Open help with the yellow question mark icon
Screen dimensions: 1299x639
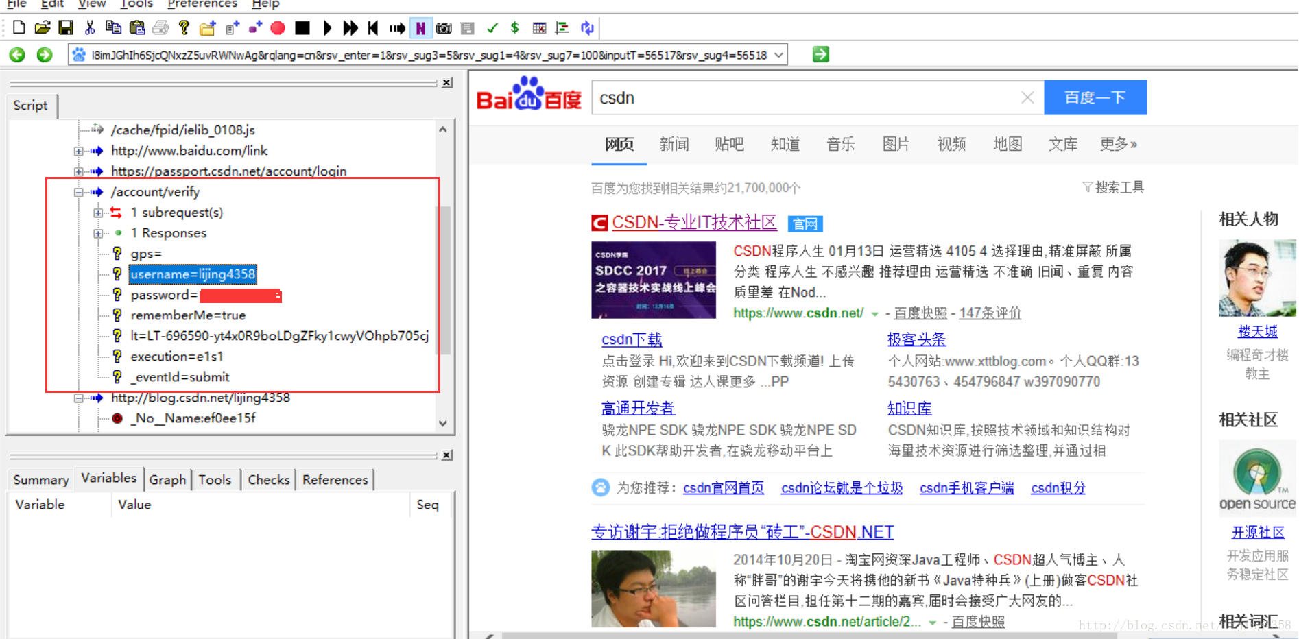184,27
